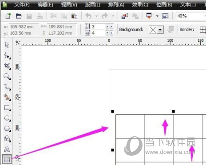The image size is (206, 165).
Task: Open the 版面(L) menu
Action: 92,5
